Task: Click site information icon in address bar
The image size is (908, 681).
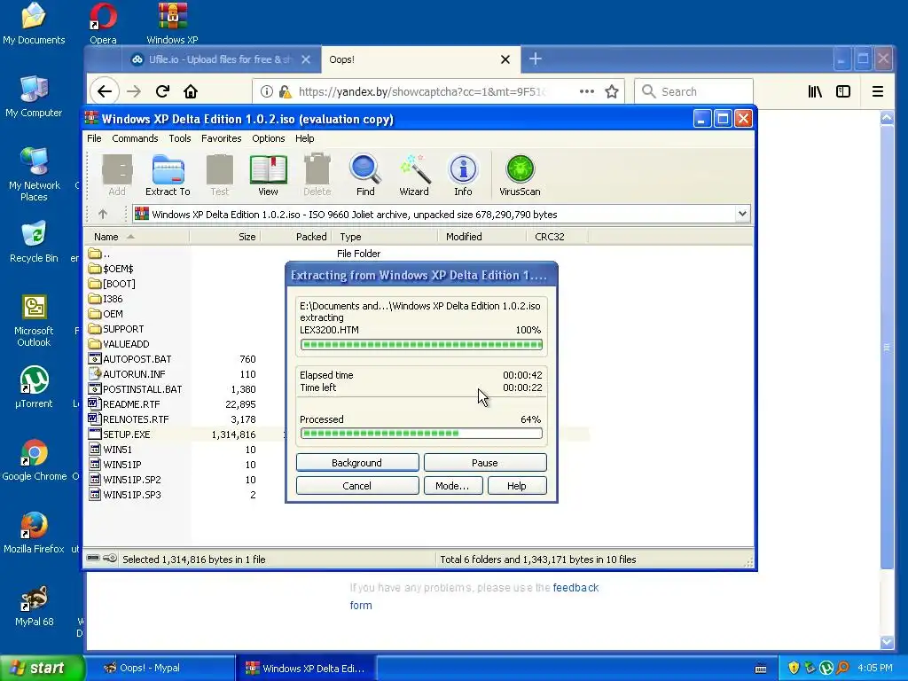Action: pos(266,91)
